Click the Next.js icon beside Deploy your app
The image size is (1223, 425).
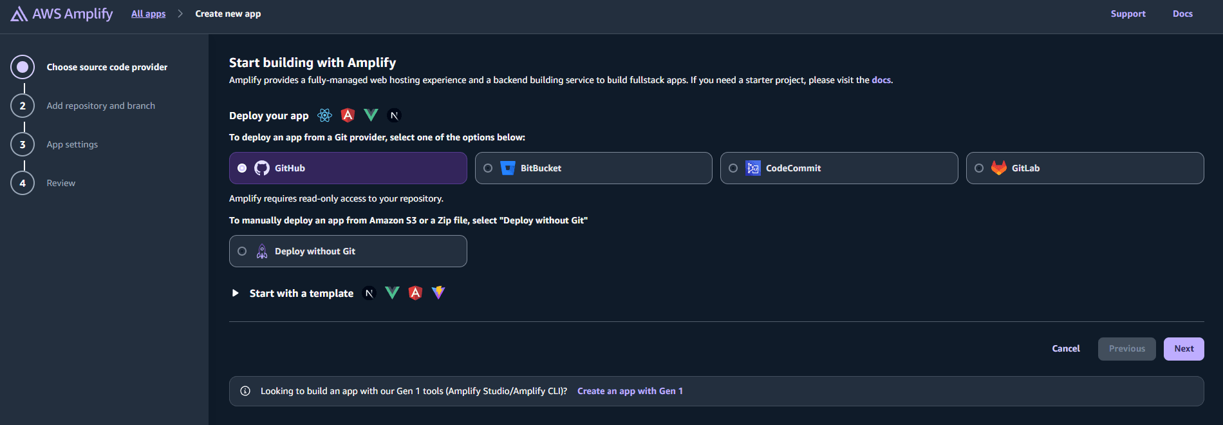click(394, 115)
